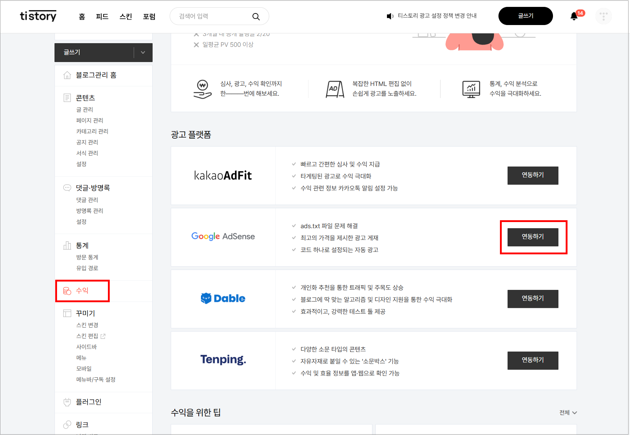Viewport: 630px width, 435px height.
Task: Click 연동하기 for Google AdSense
Action: tap(533, 237)
